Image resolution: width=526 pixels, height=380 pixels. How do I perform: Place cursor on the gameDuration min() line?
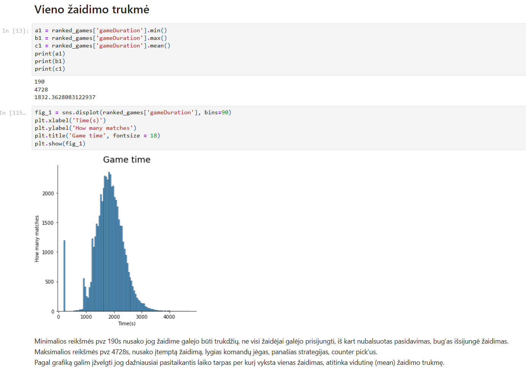pos(101,30)
